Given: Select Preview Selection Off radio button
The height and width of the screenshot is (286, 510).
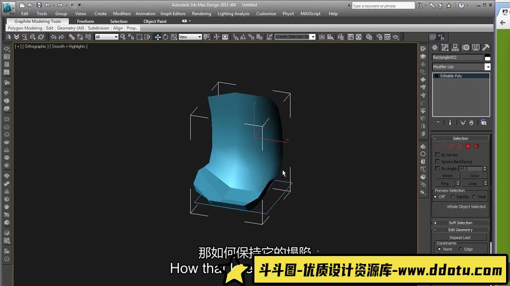Looking at the screenshot, I should tap(436, 197).
